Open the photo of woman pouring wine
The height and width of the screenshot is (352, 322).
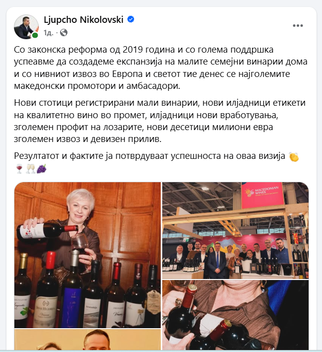87,255
